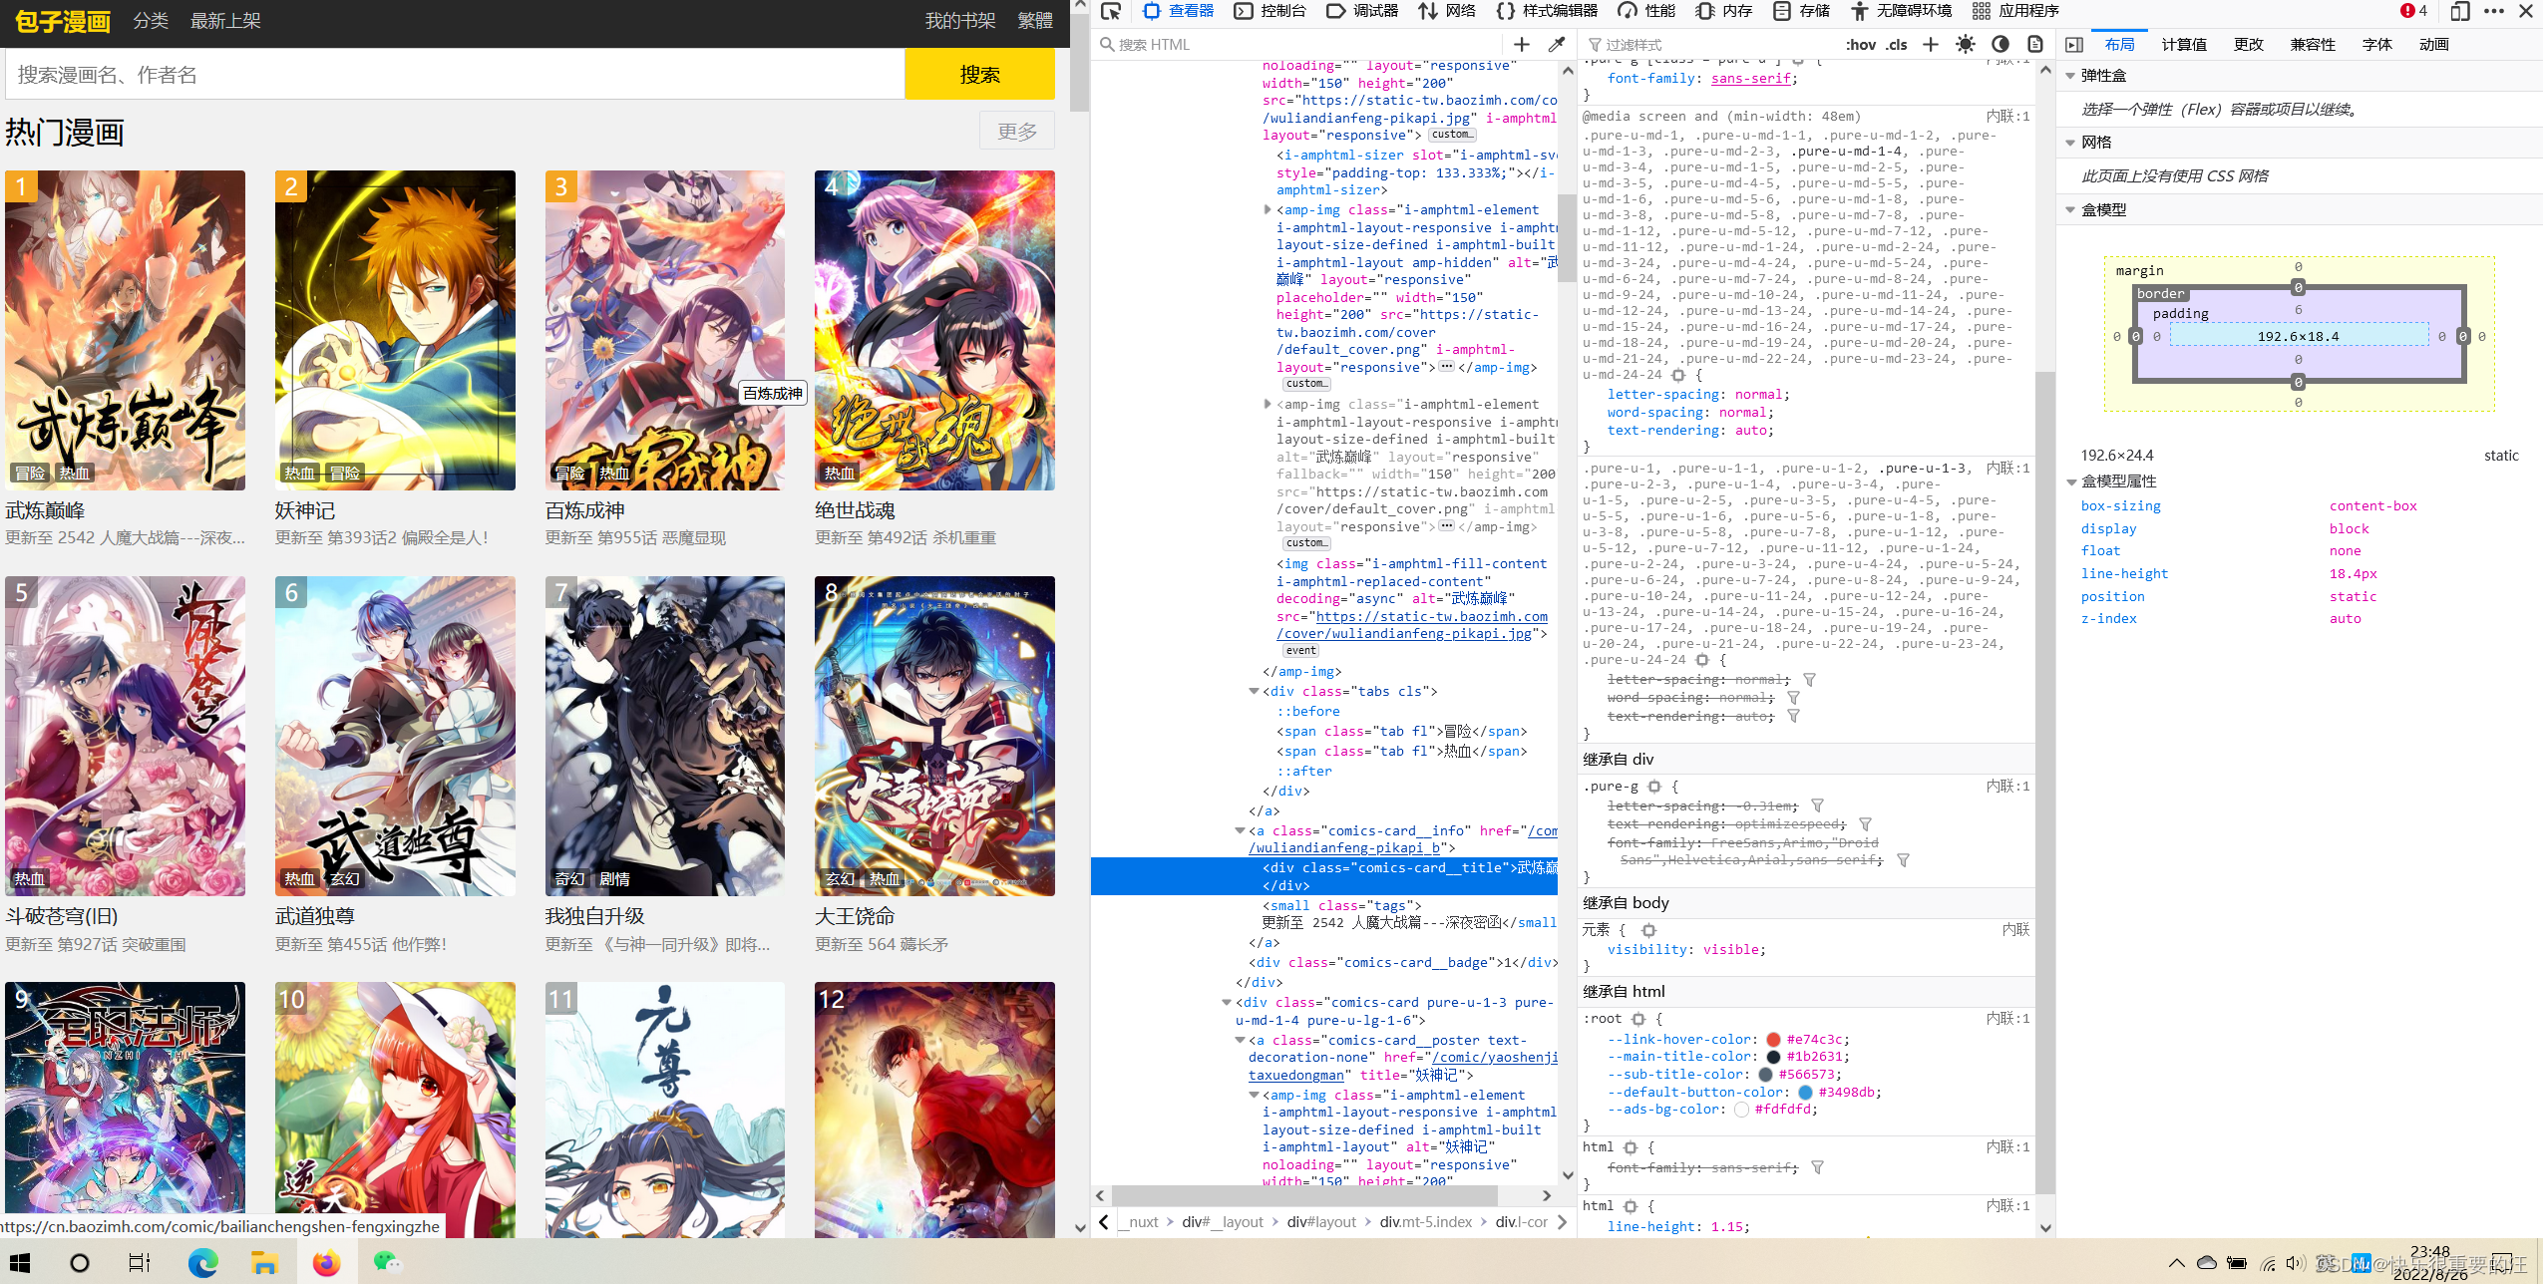Collapse the 弹性盒 section
The width and height of the screenshot is (2543, 1284).
[2071, 76]
